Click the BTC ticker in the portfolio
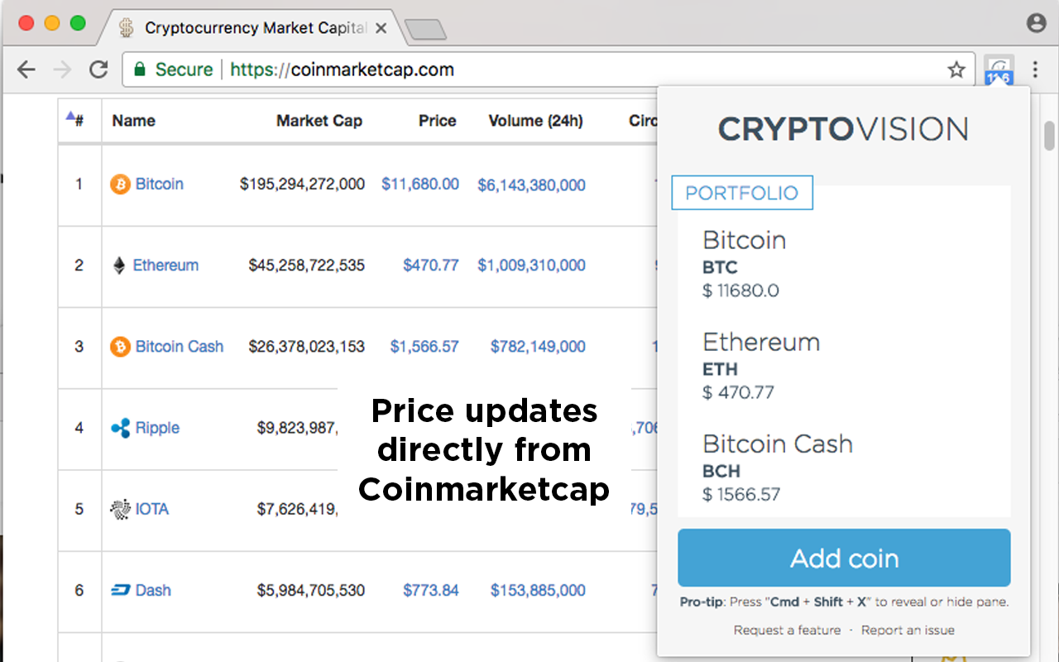1059x662 pixels. click(720, 267)
